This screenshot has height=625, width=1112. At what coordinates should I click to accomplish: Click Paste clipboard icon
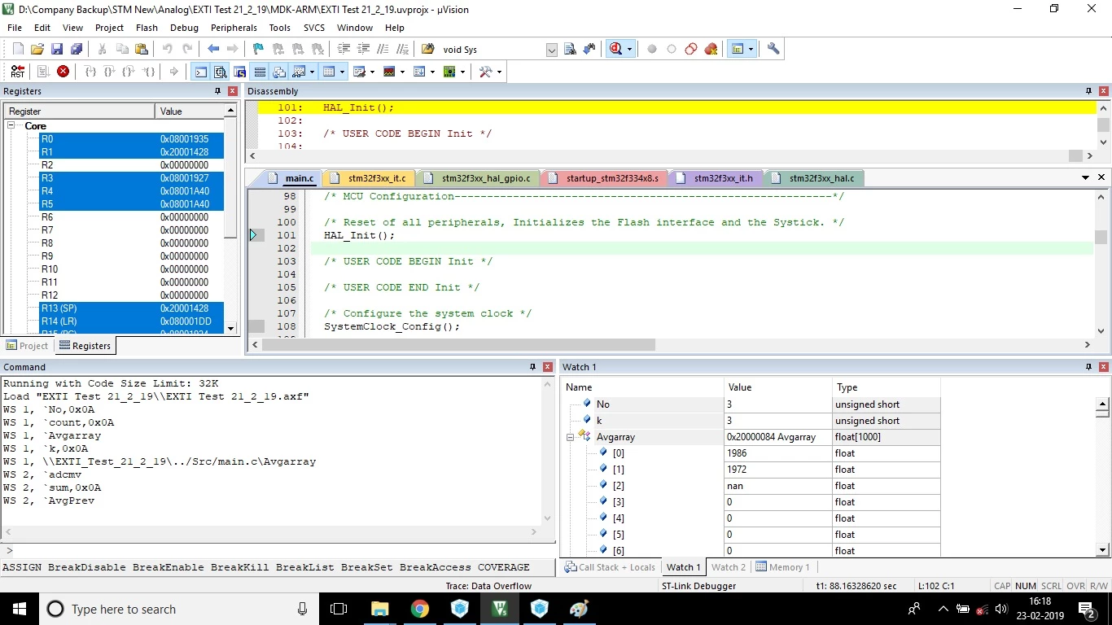coord(141,49)
